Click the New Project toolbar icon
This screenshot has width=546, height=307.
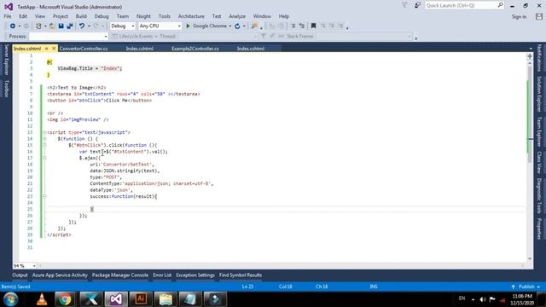tap(38, 26)
